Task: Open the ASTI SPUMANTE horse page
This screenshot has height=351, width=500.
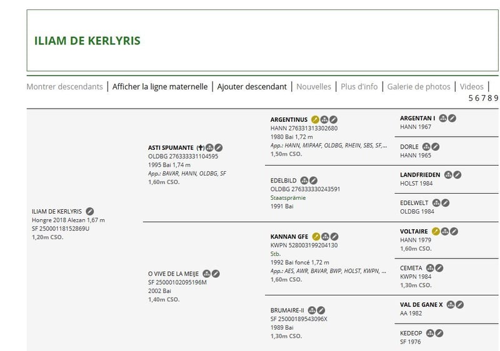Action: 171,148
